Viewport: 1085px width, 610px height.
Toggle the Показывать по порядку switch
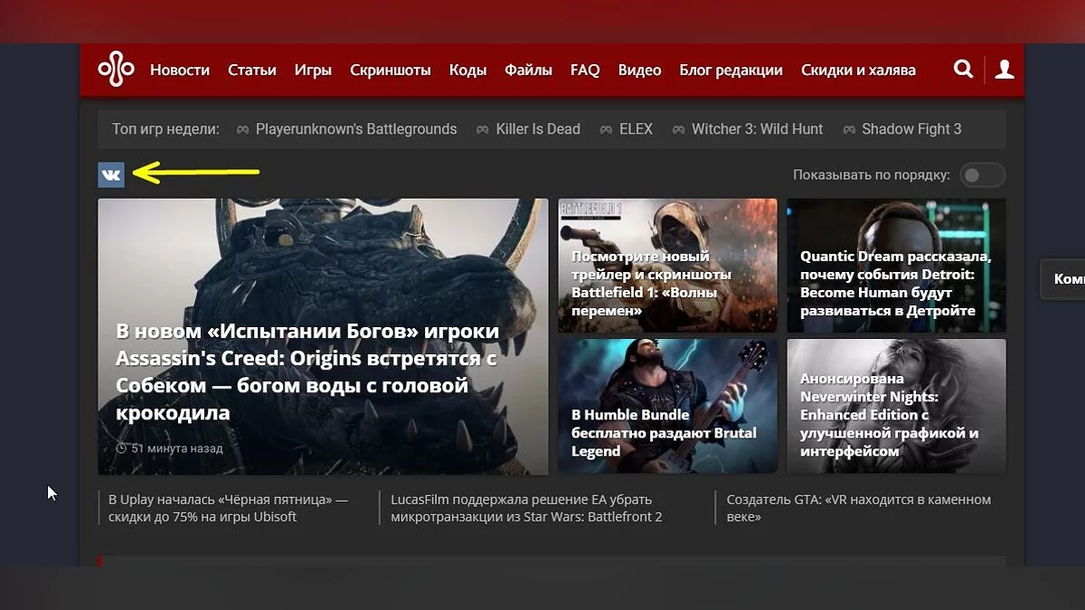(x=983, y=175)
